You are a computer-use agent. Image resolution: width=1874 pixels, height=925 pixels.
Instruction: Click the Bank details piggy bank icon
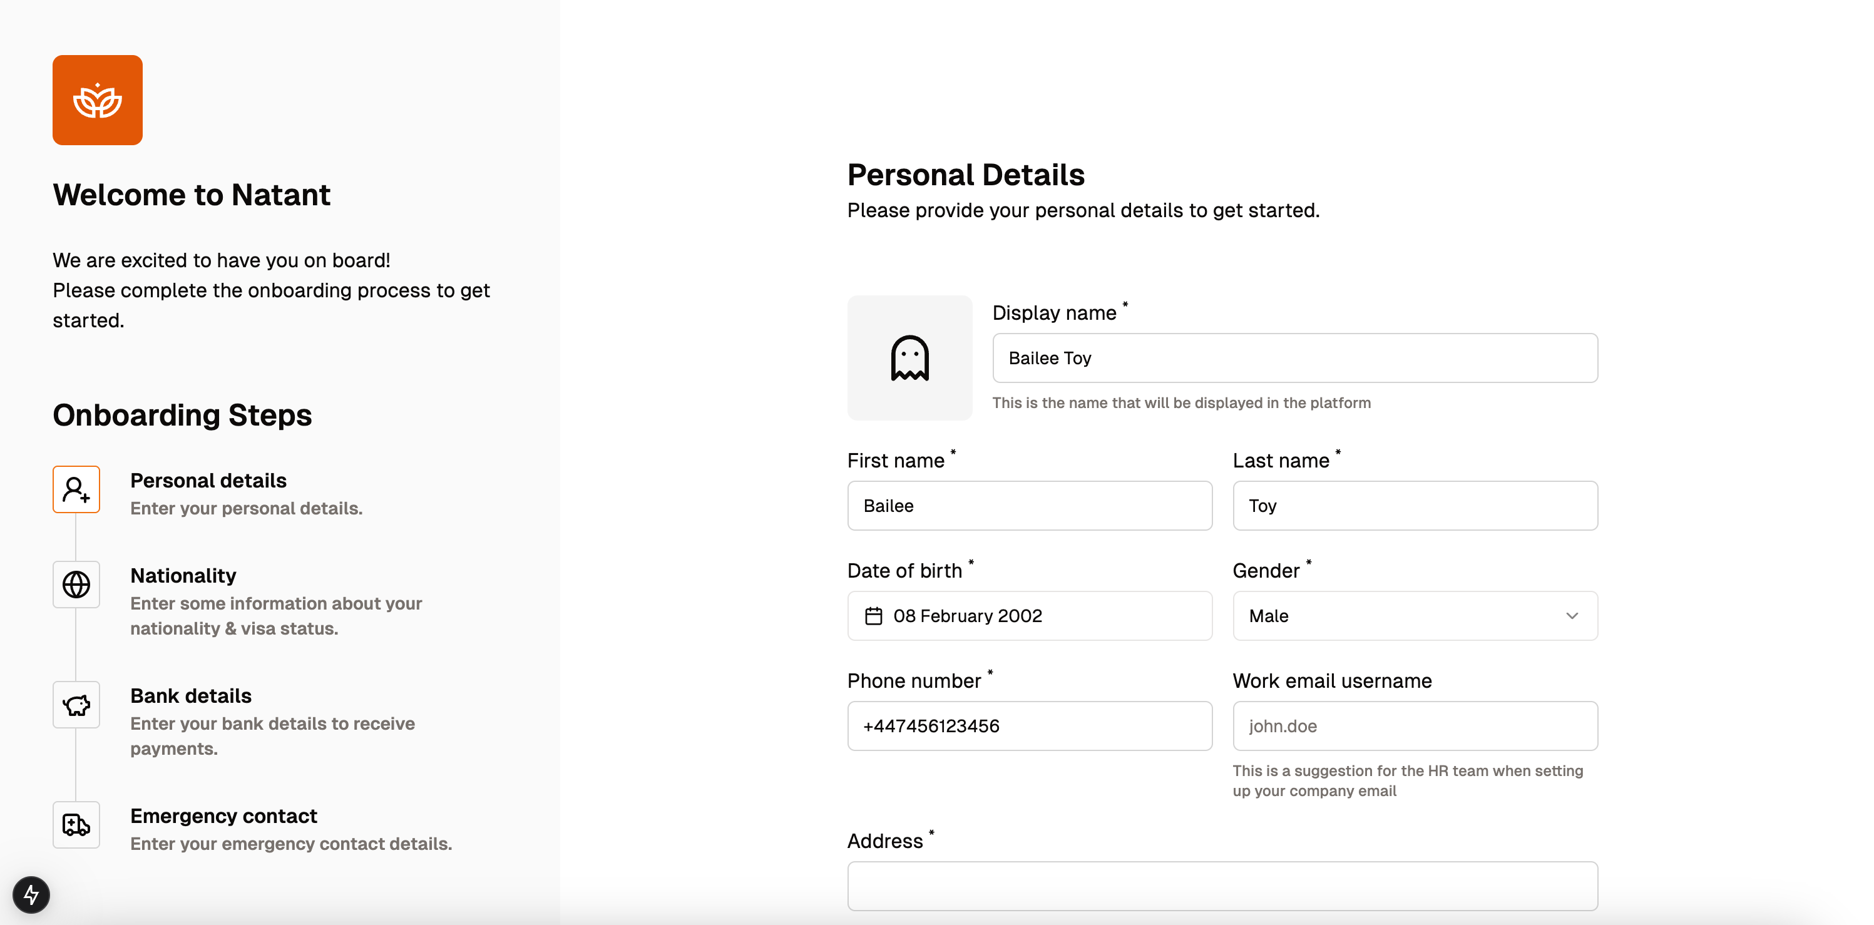tap(76, 705)
